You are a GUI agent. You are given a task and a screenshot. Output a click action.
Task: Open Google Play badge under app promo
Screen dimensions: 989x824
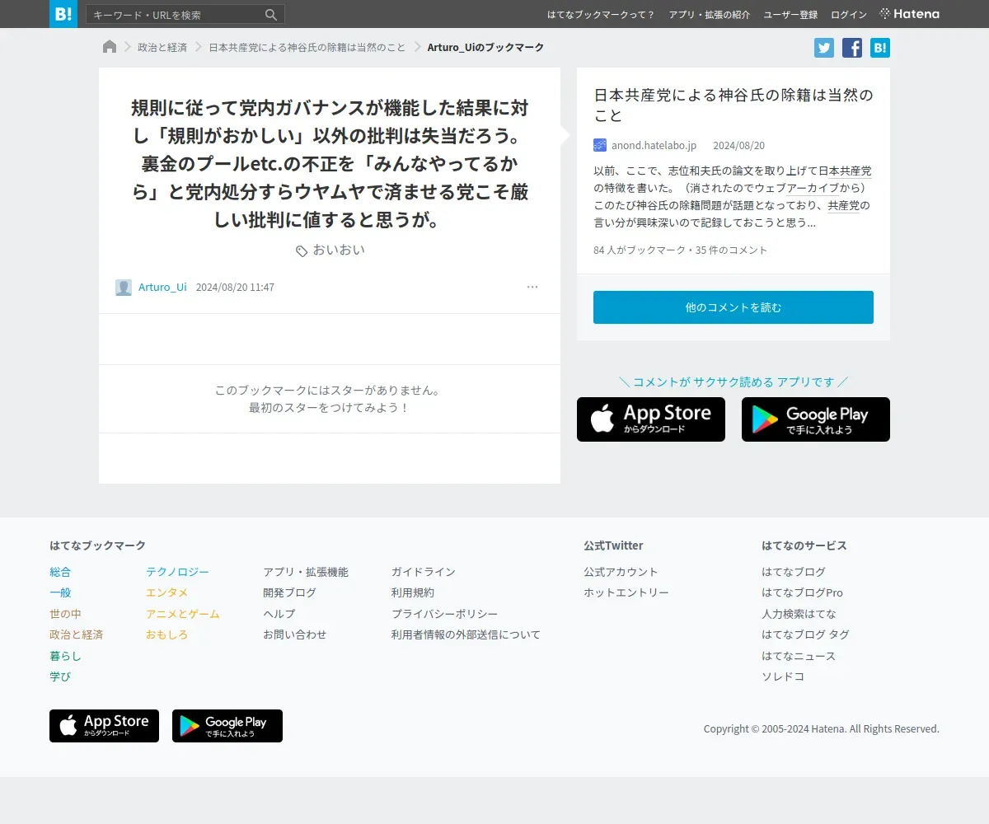(x=816, y=419)
